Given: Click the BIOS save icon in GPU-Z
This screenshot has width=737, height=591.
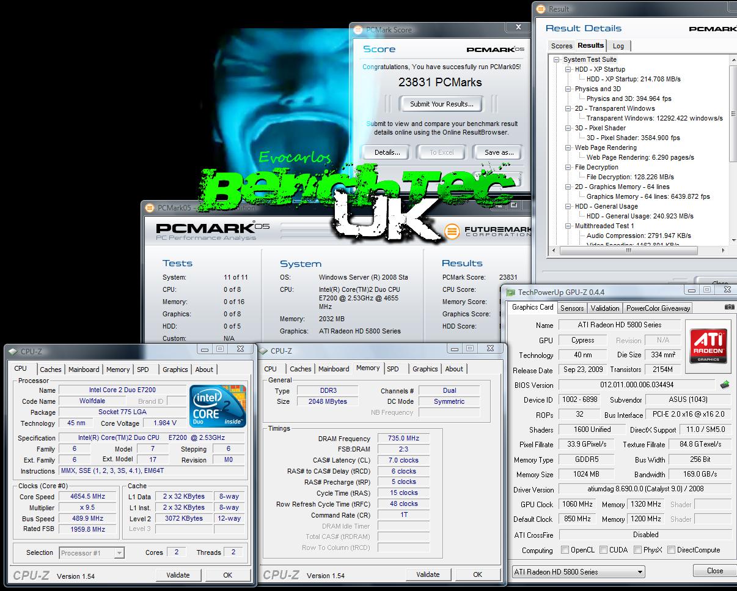Looking at the screenshot, I should [725, 385].
